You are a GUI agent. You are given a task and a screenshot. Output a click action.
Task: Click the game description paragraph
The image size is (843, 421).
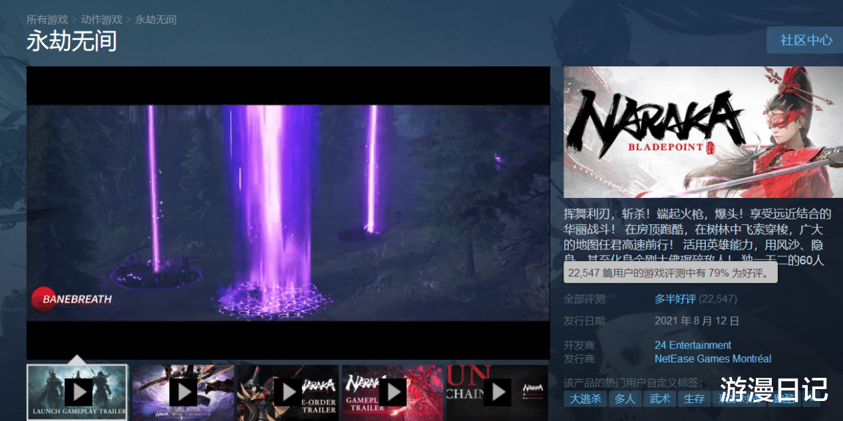(698, 237)
